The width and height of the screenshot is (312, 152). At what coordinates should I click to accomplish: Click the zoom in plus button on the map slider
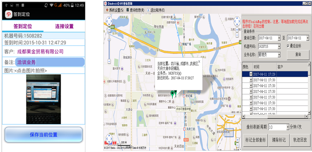[x=109, y=30]
